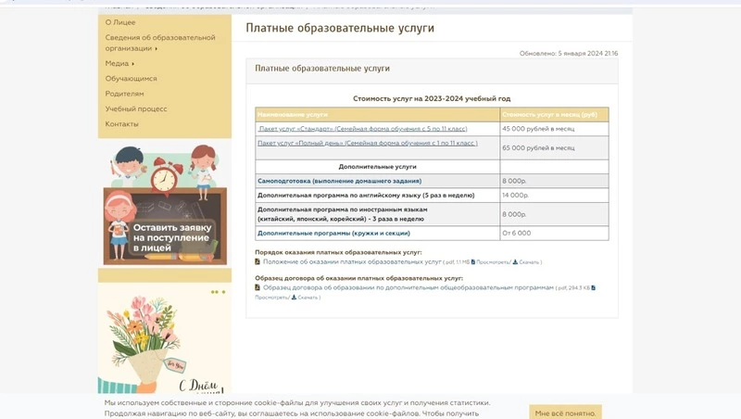This screenshot has width=741, height=419.
Task: Click the view icon after '294.3 KB'
Action: point(593,288)
